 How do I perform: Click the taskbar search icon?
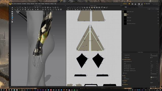4,90
